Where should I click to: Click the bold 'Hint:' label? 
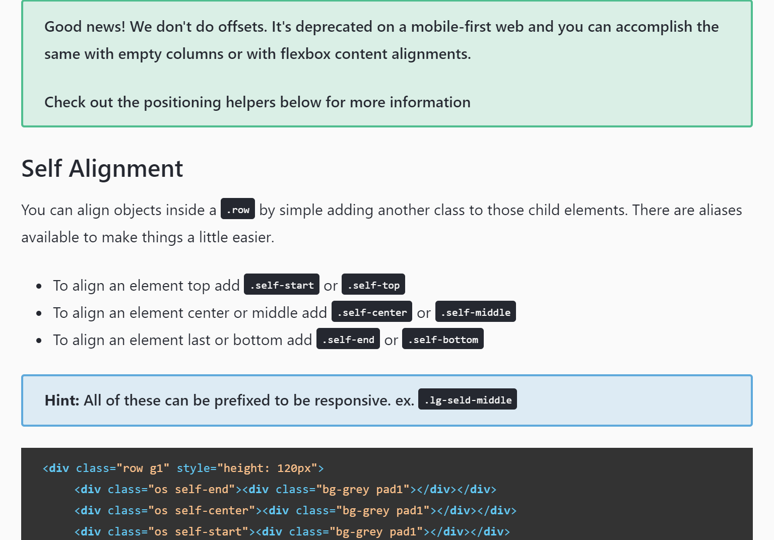pos(62,400)
